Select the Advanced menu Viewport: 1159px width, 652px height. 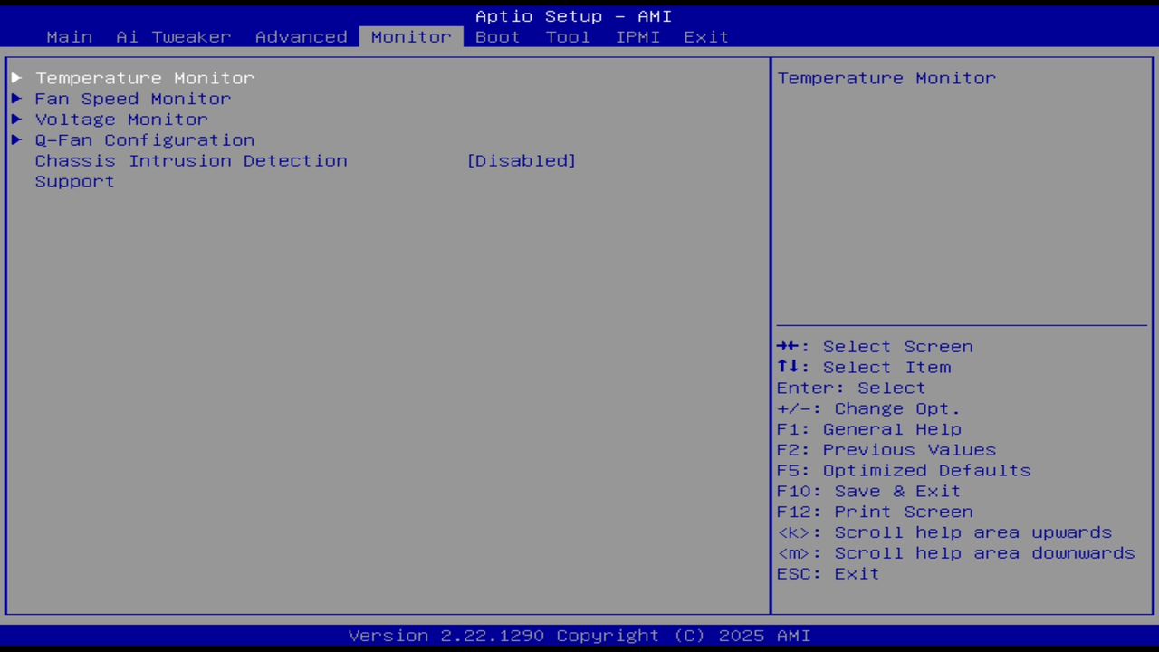tap(301, 36)
